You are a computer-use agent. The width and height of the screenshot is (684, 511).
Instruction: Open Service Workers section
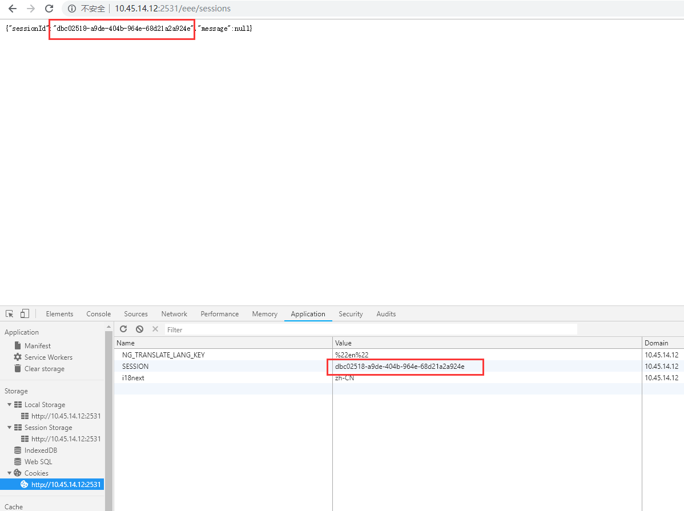pos(49,357)
